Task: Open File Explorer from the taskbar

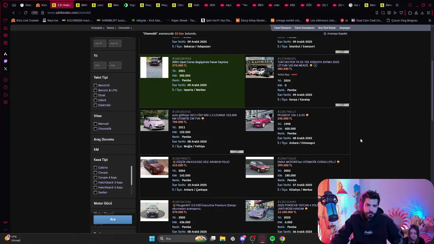Action: (x=222, y=239)
